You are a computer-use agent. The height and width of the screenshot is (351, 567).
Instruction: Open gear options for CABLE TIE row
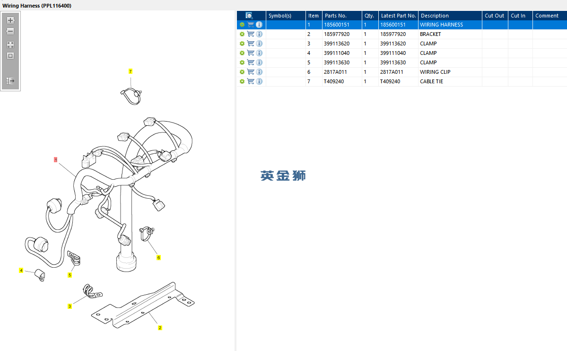[242, 81]
